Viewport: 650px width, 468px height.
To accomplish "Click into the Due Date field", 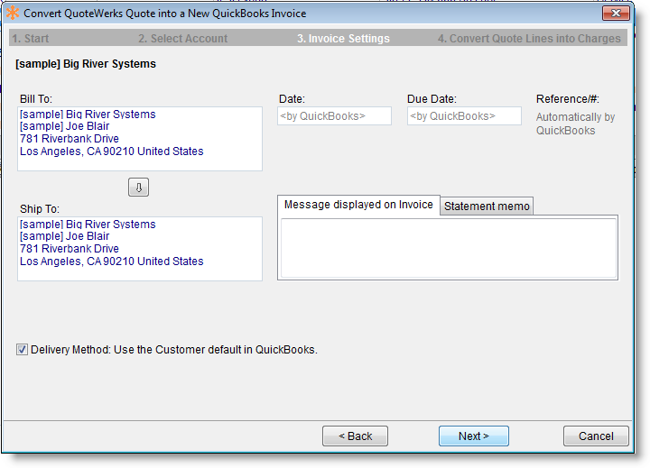I will pyautogui.click(x=464, y=116).
